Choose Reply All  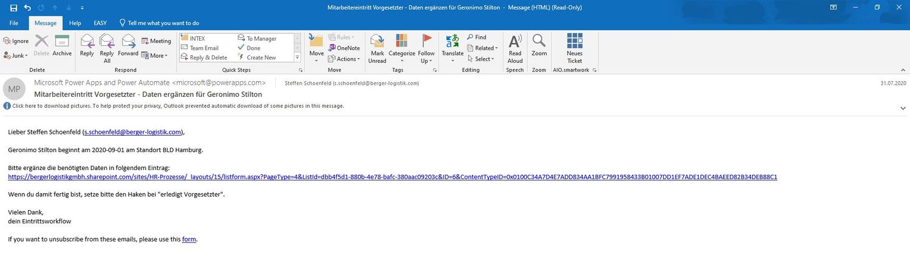pyautogui.click(x=107, y=48)
